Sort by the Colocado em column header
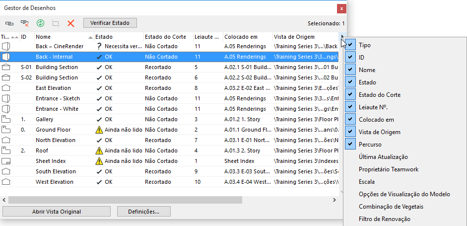 pyautogui.click(x=248, y=37)
